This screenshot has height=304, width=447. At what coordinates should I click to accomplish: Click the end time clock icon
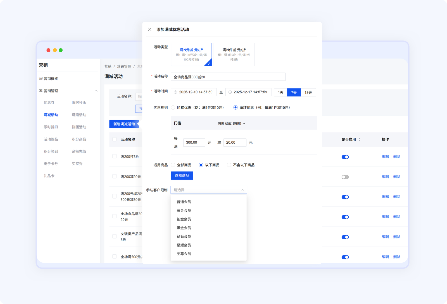coord(230,92)
